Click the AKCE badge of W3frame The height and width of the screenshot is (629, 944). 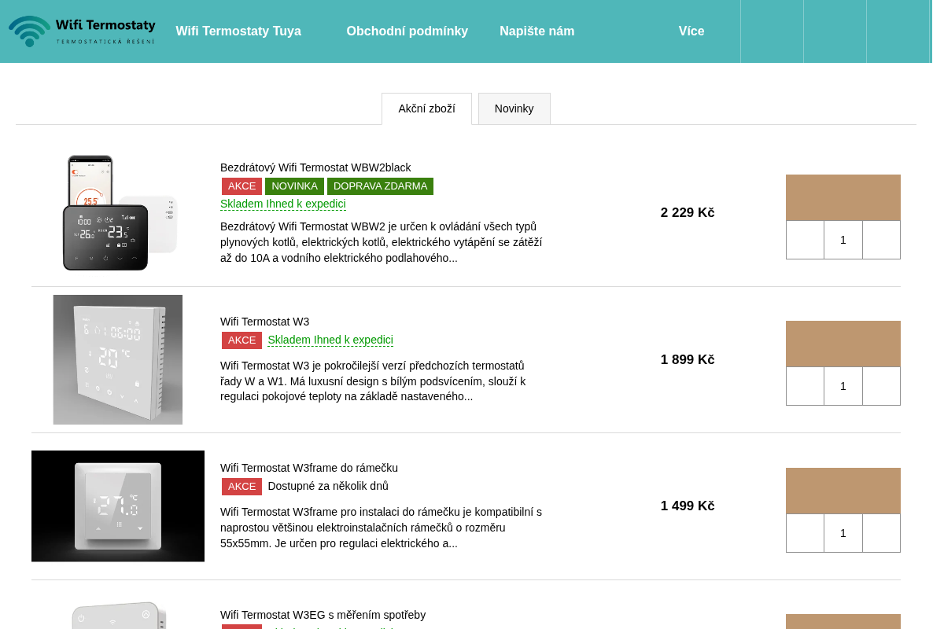242,487
